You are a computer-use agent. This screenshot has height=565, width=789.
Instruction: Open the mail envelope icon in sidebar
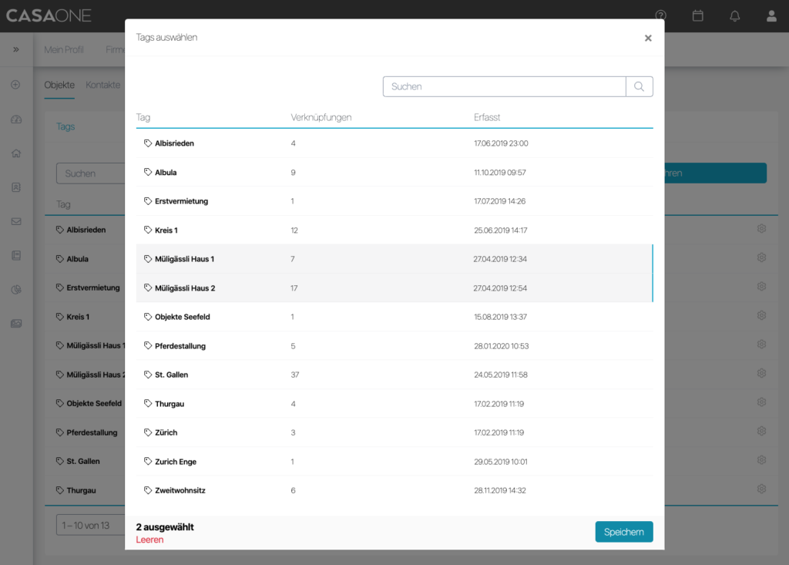point(15,221)
